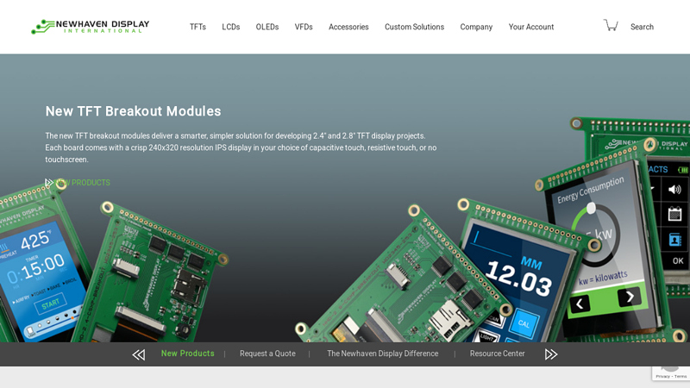Select the Request a Quote tab
This screenshot has height=388, width=690.
click(x=267, y=354)
